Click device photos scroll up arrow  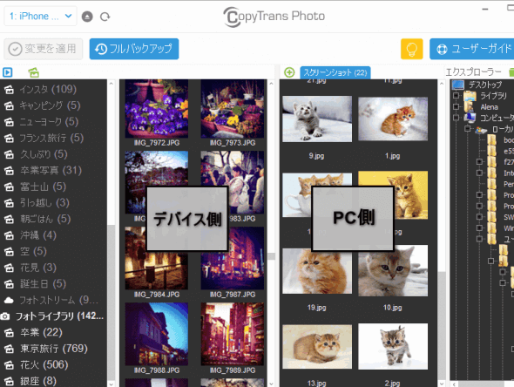pos(272,84)
